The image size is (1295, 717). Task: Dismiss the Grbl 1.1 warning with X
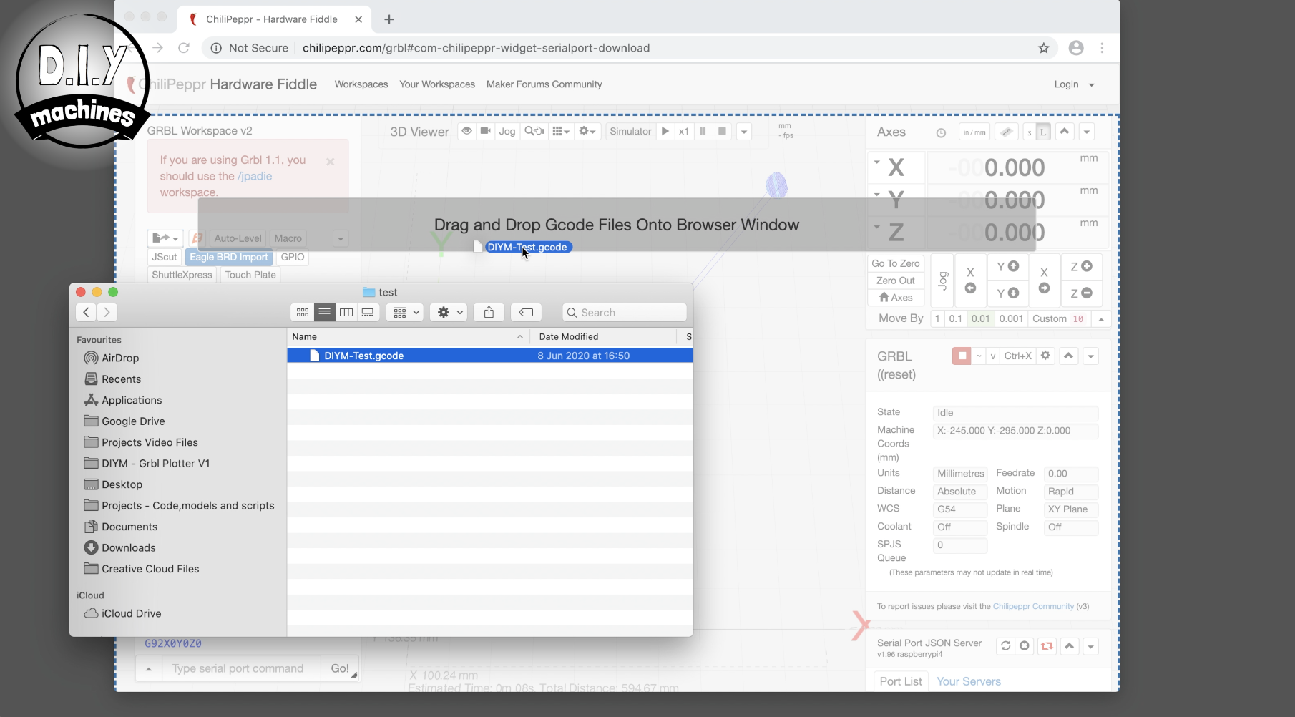(x=330, y=162)
